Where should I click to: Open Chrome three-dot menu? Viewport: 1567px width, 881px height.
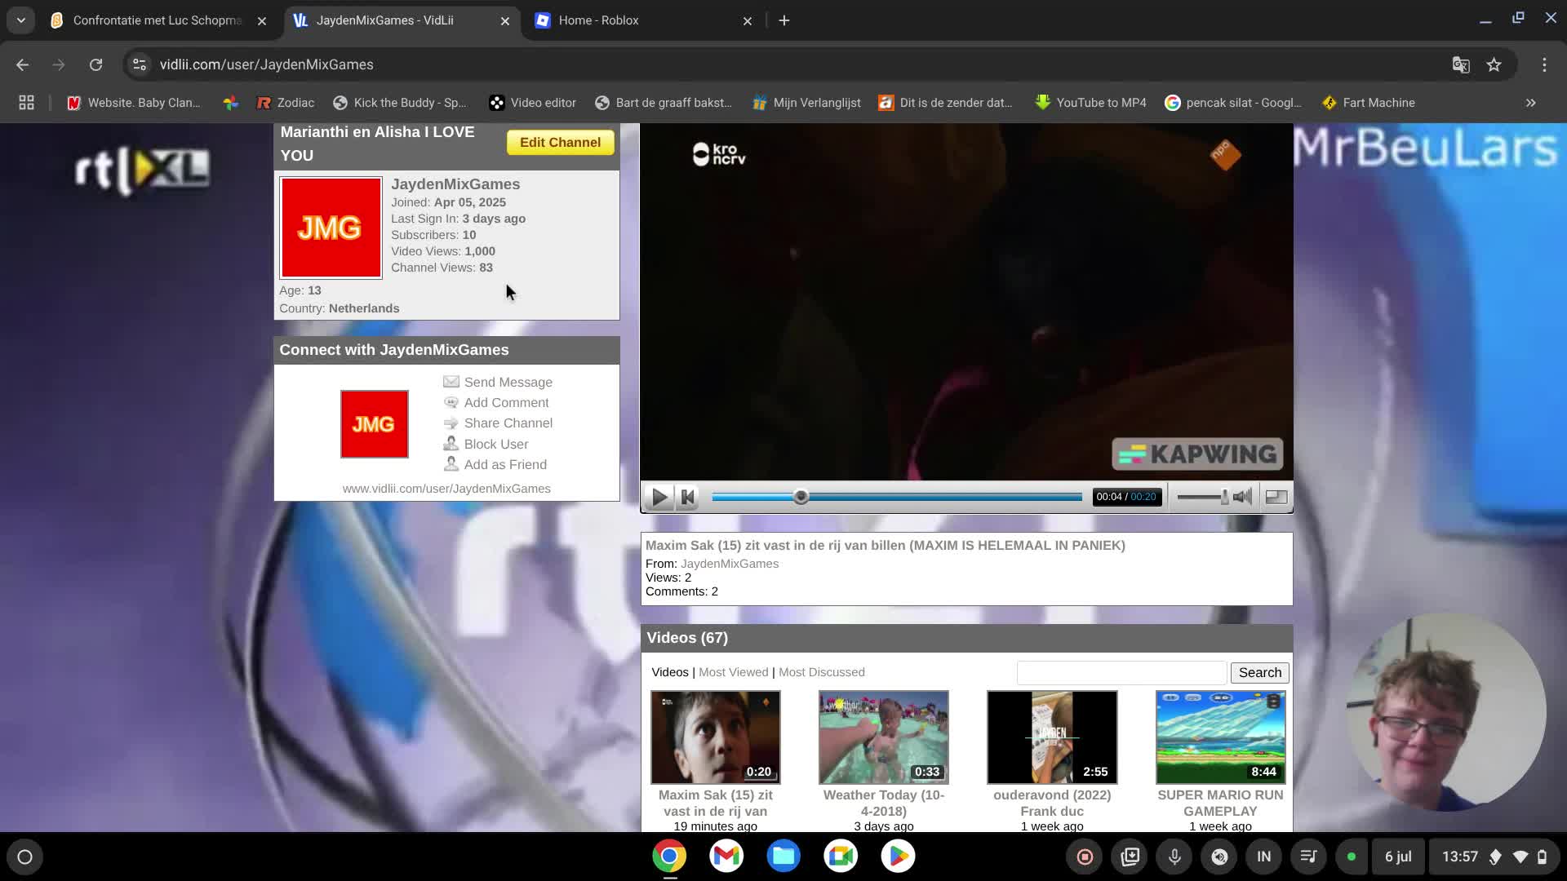[x=1544, y=64]
